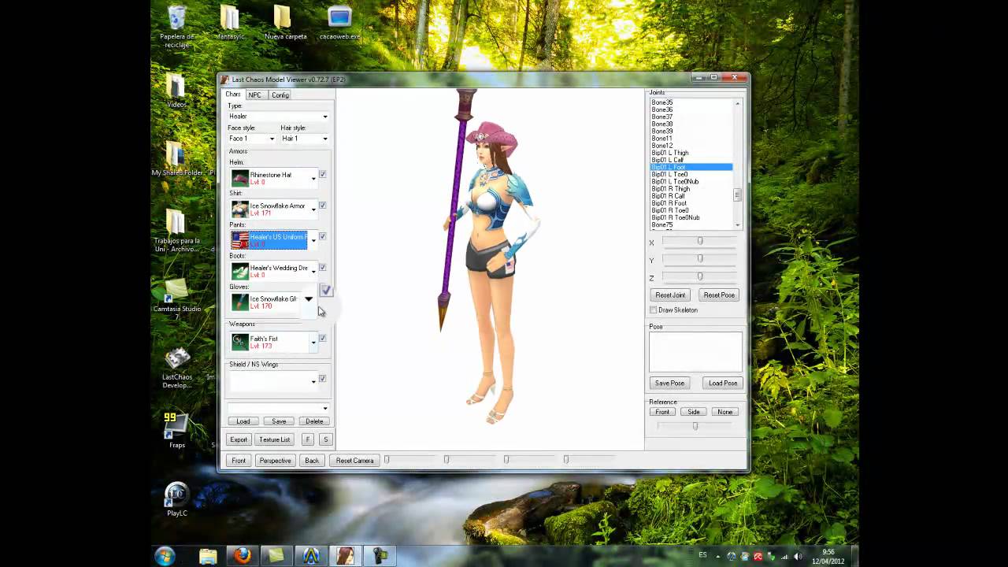Screen dimensions: 1008x567
Task: Click inside the empty Pose list box
Action: pyautogui.click(x=695, y=352)
